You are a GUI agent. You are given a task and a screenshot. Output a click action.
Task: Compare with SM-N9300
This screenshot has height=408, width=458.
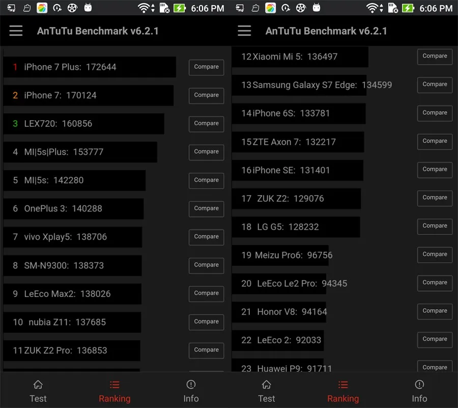pos(206,266)
